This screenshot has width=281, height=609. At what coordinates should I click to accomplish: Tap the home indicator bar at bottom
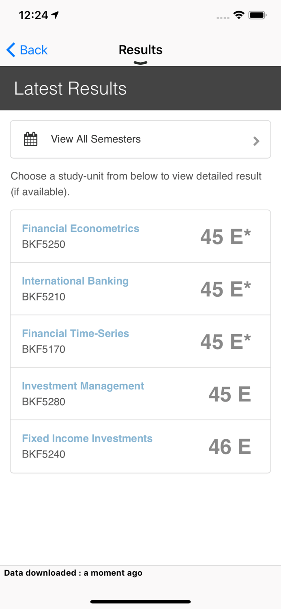pos(140,602)
